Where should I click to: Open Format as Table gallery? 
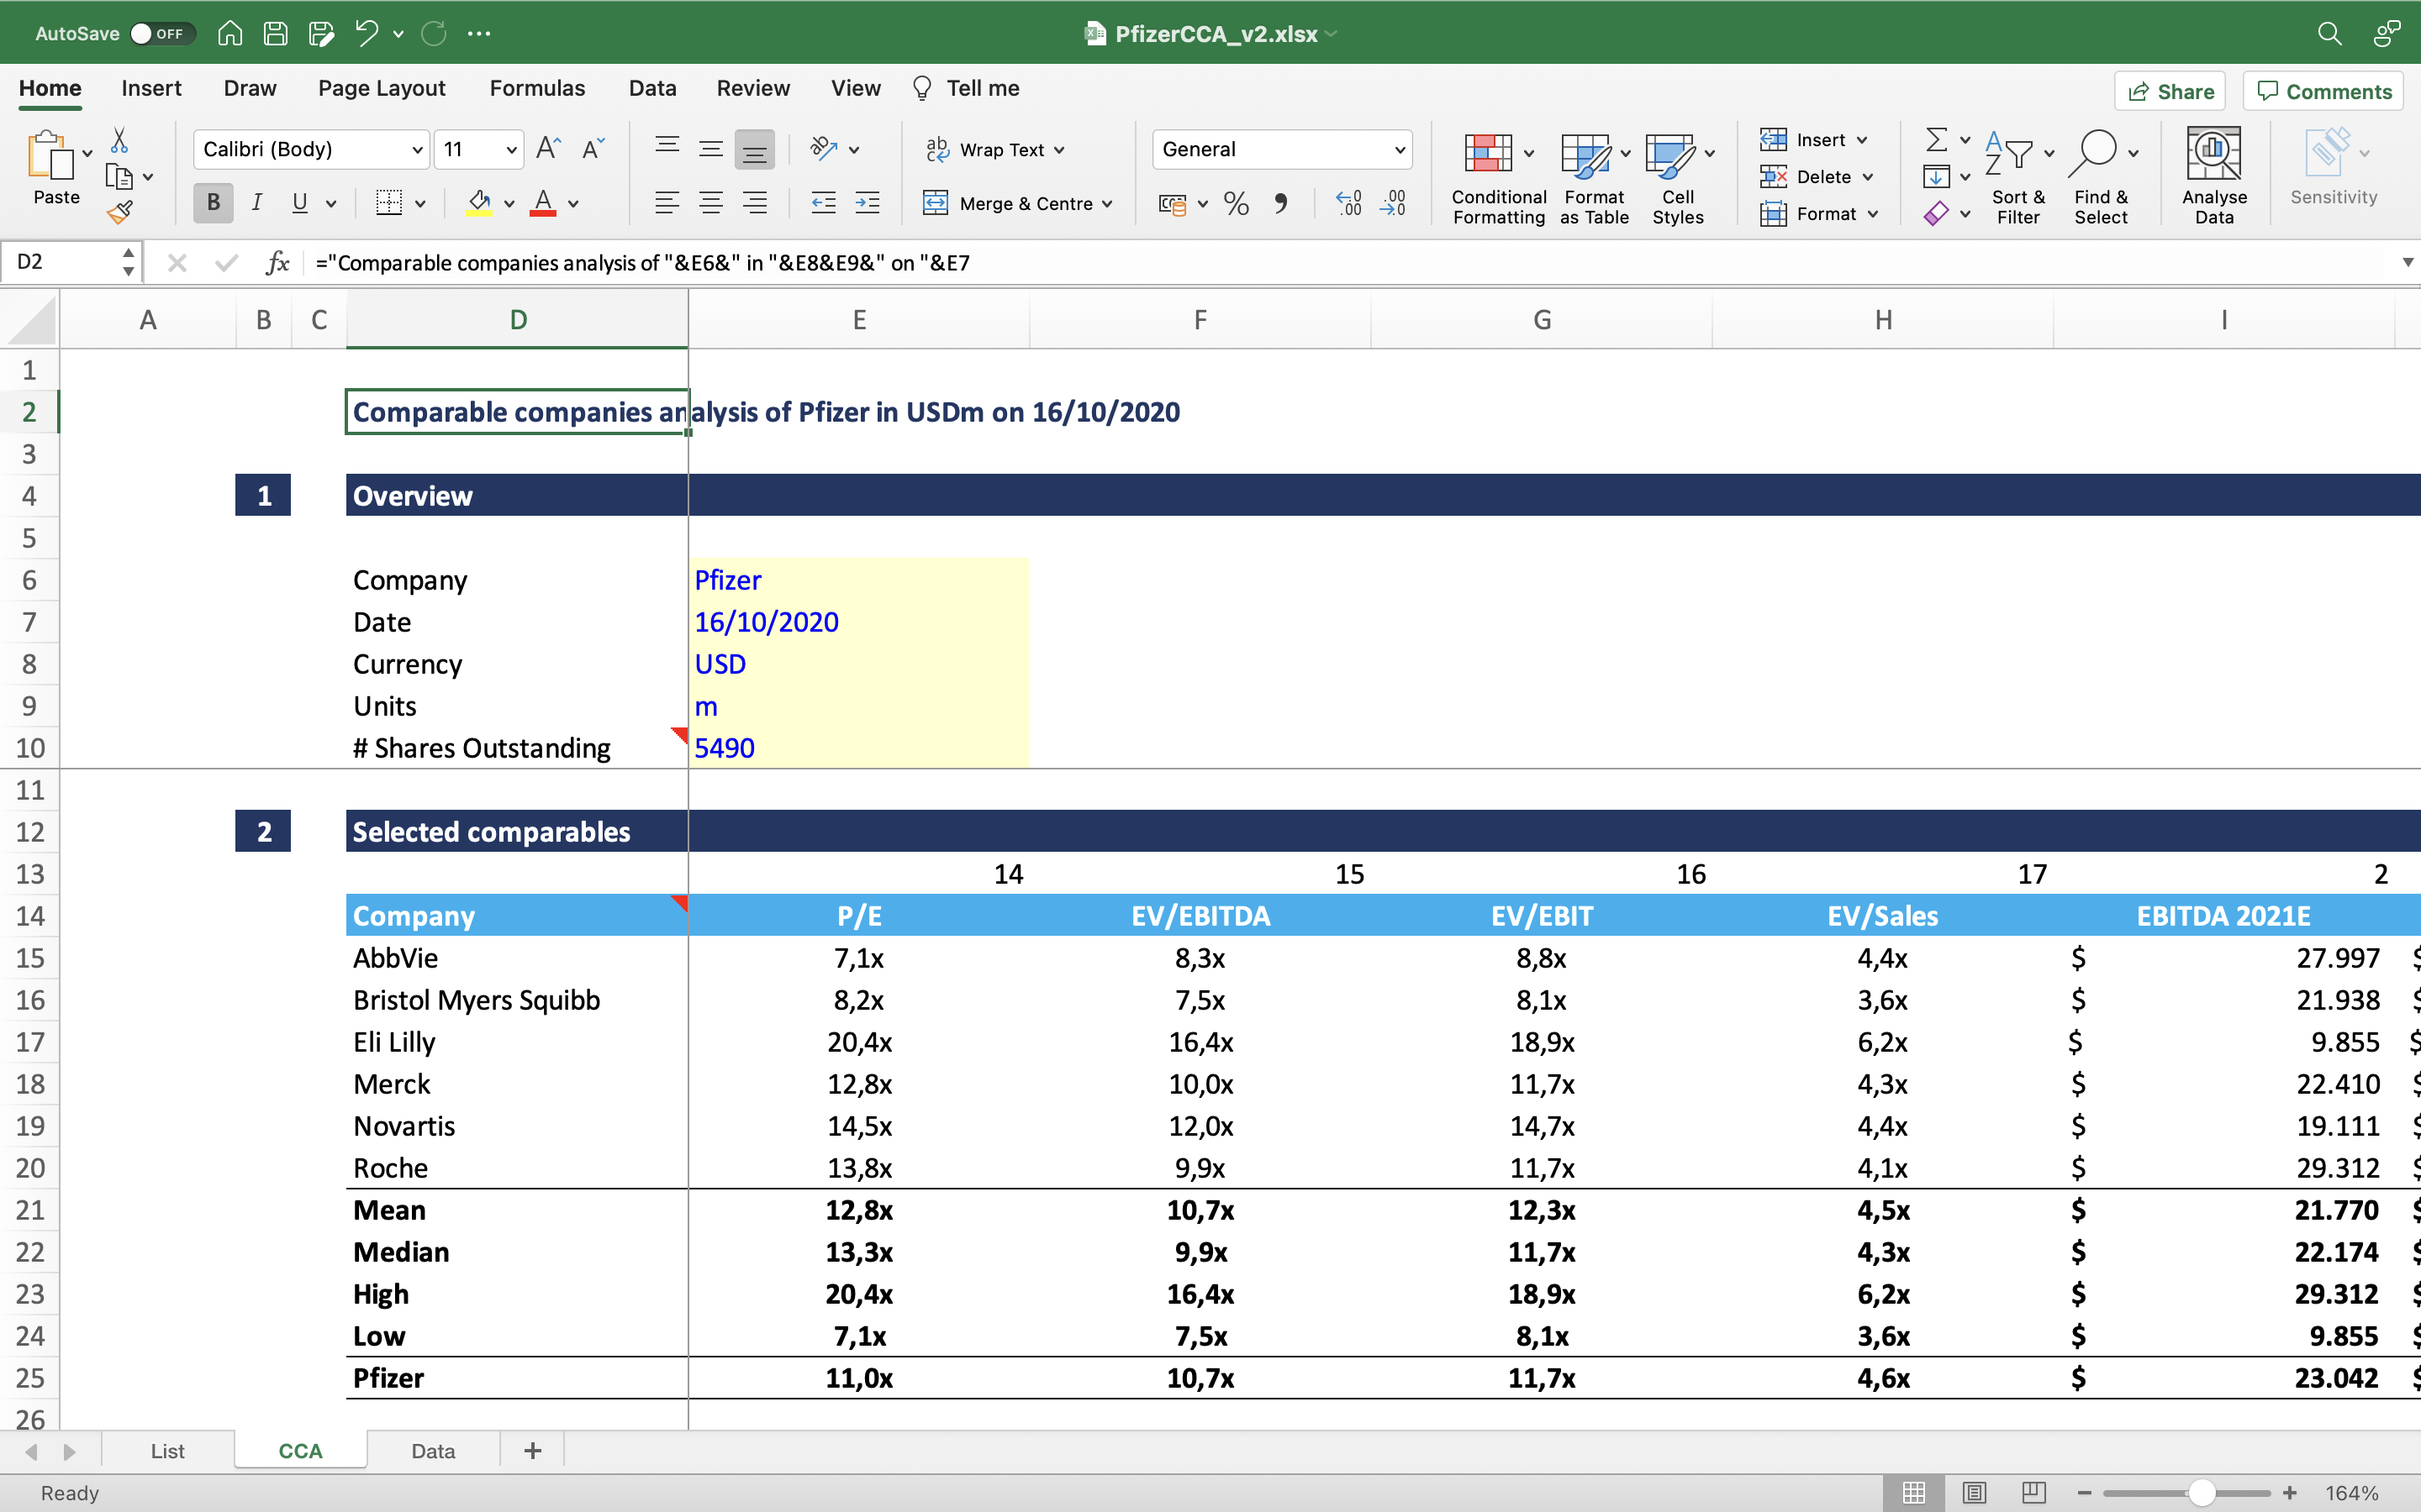point(1595,177)
